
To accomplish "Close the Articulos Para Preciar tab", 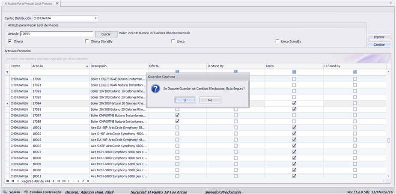I will click(57, 3).
